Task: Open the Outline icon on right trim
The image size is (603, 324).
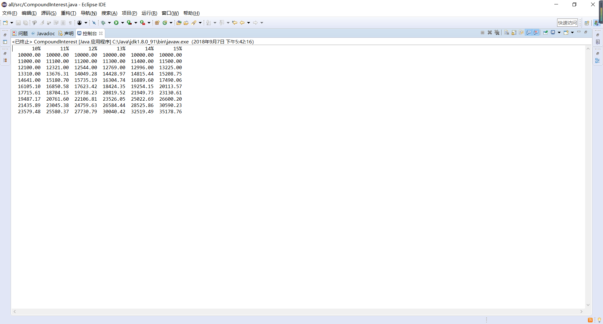Action: click(598, 60)
